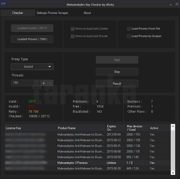Click the Start button
This screenshot has width=180, height=179.
[x=117, y=60]
